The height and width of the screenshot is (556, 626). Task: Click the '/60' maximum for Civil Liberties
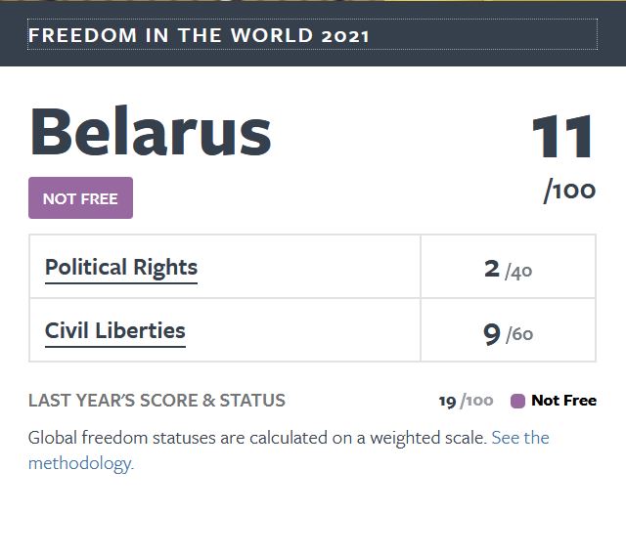tap(519, 335)
